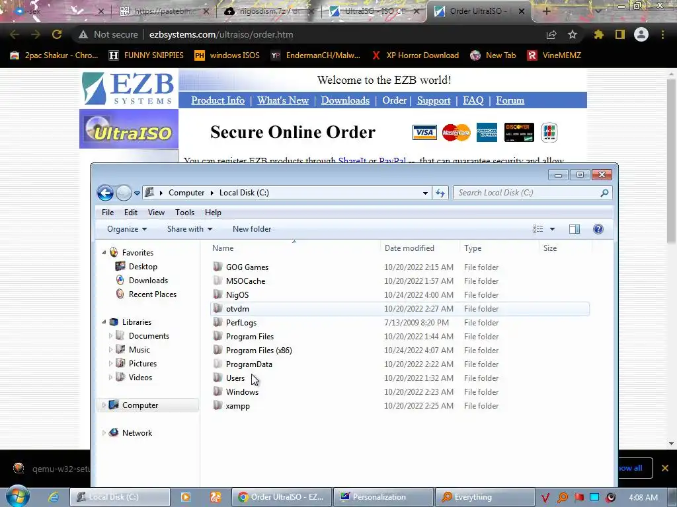
Task: Switch to Personalization taskbar window
Action: point(383,497)
